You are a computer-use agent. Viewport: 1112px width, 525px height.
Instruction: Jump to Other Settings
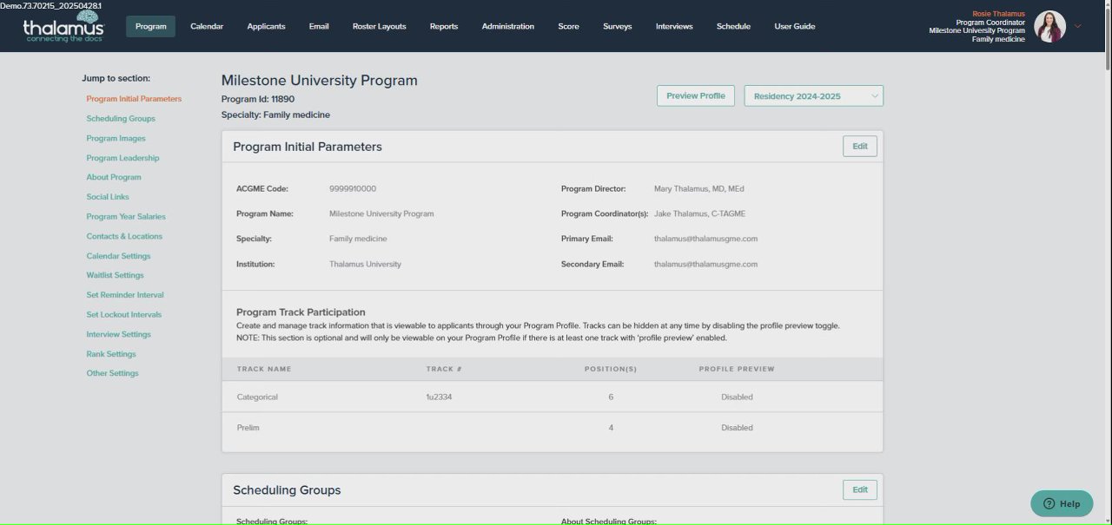(112, 373)
